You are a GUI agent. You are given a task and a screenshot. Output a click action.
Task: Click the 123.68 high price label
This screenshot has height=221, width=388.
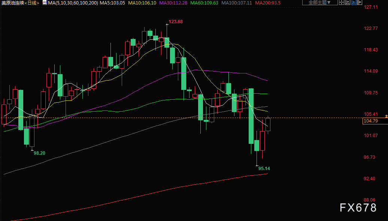click(x=176, y=22)
